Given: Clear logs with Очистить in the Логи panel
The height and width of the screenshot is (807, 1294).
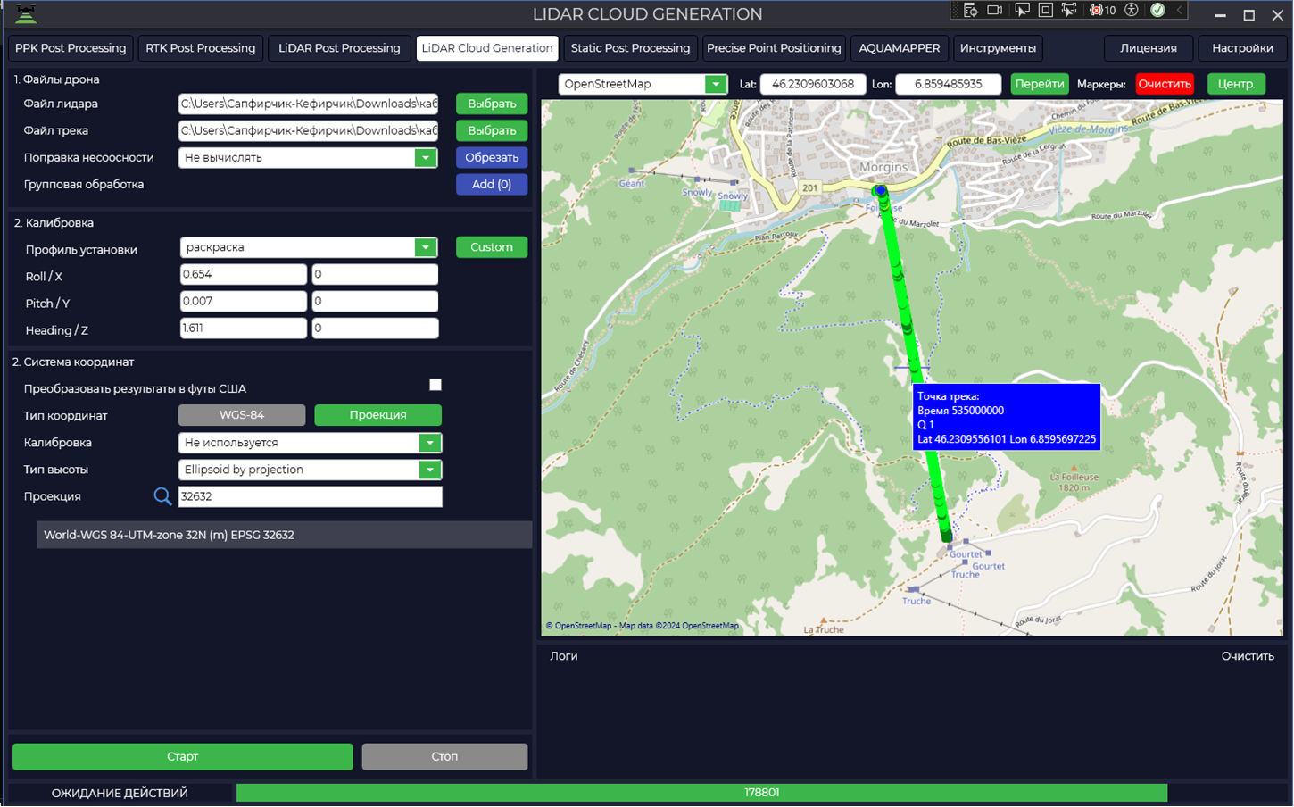Looking at the screenshot, I should coord(1248,656).
